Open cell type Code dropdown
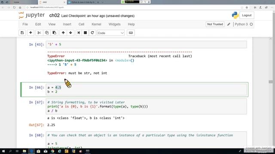Viewport: 275px width, 154px height. click(111, 33)
